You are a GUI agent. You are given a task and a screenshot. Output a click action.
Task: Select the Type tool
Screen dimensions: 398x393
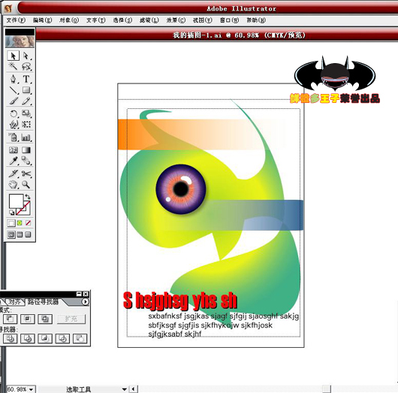click(26, 79)
